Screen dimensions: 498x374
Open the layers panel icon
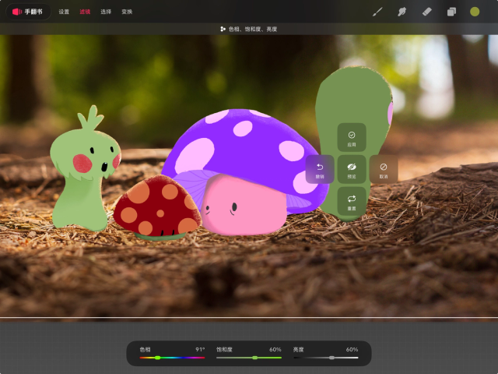(451, 12)
